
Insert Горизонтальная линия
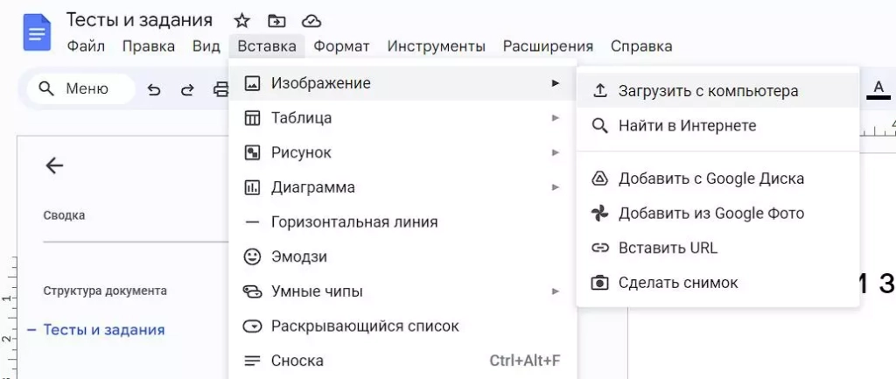[402, 221]
